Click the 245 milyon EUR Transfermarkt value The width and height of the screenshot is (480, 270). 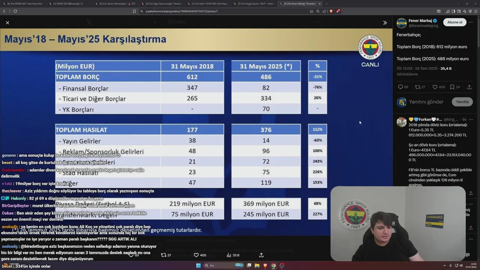pyautogui.click(x=266, y=214)
